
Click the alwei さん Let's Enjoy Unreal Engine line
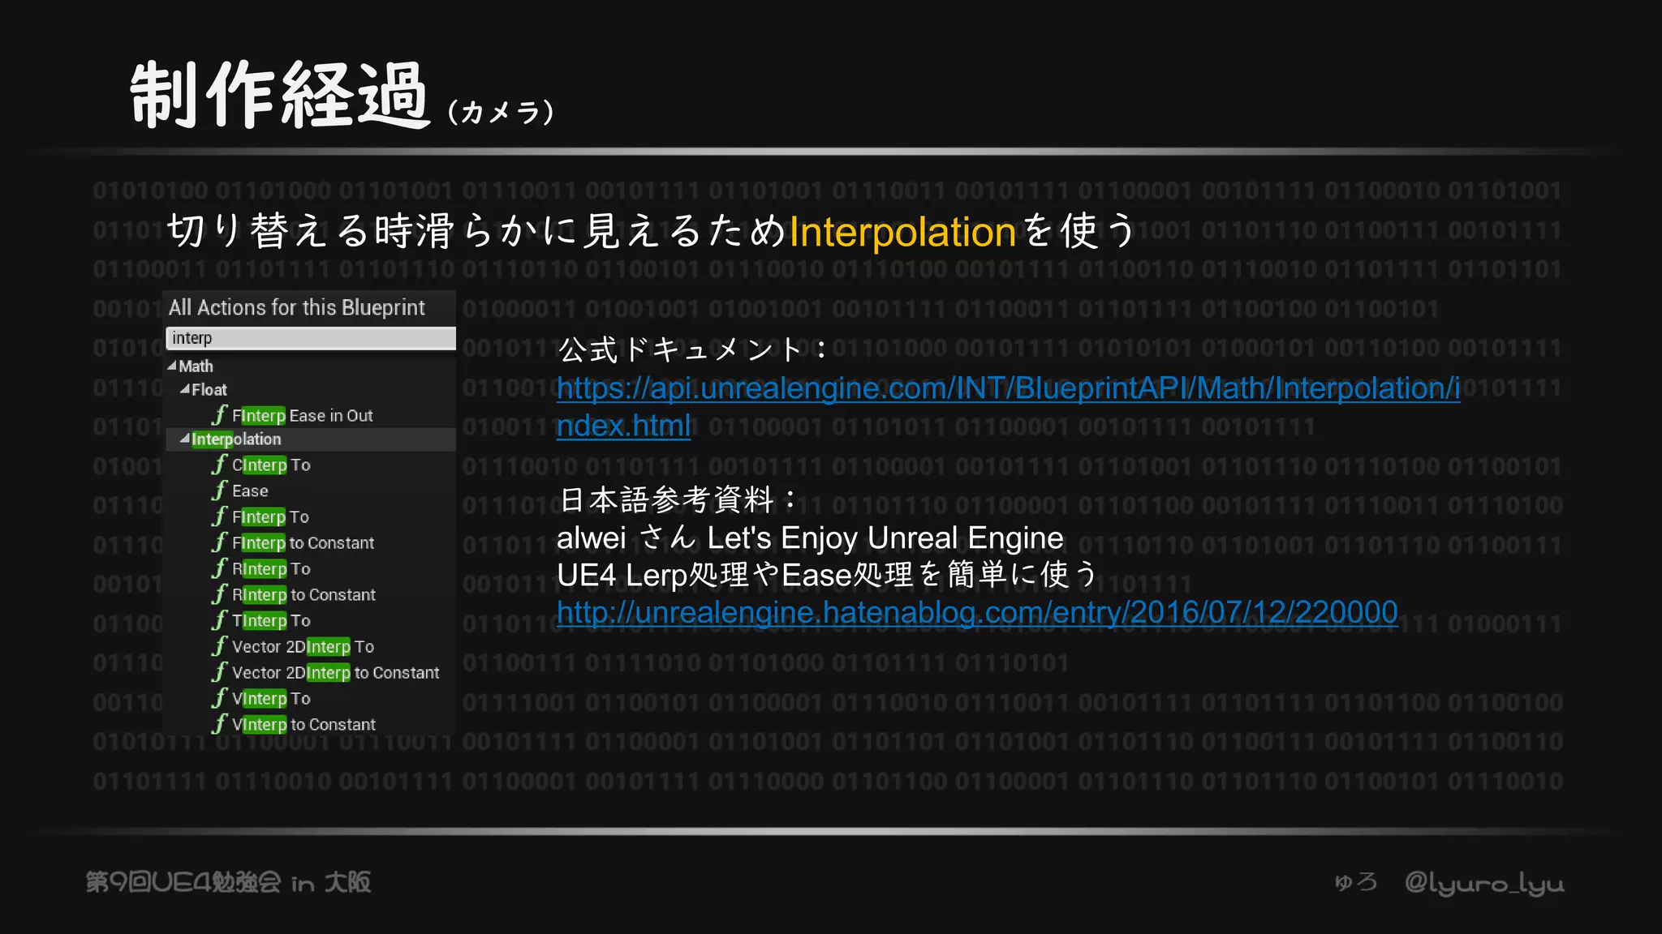point(810,538)
